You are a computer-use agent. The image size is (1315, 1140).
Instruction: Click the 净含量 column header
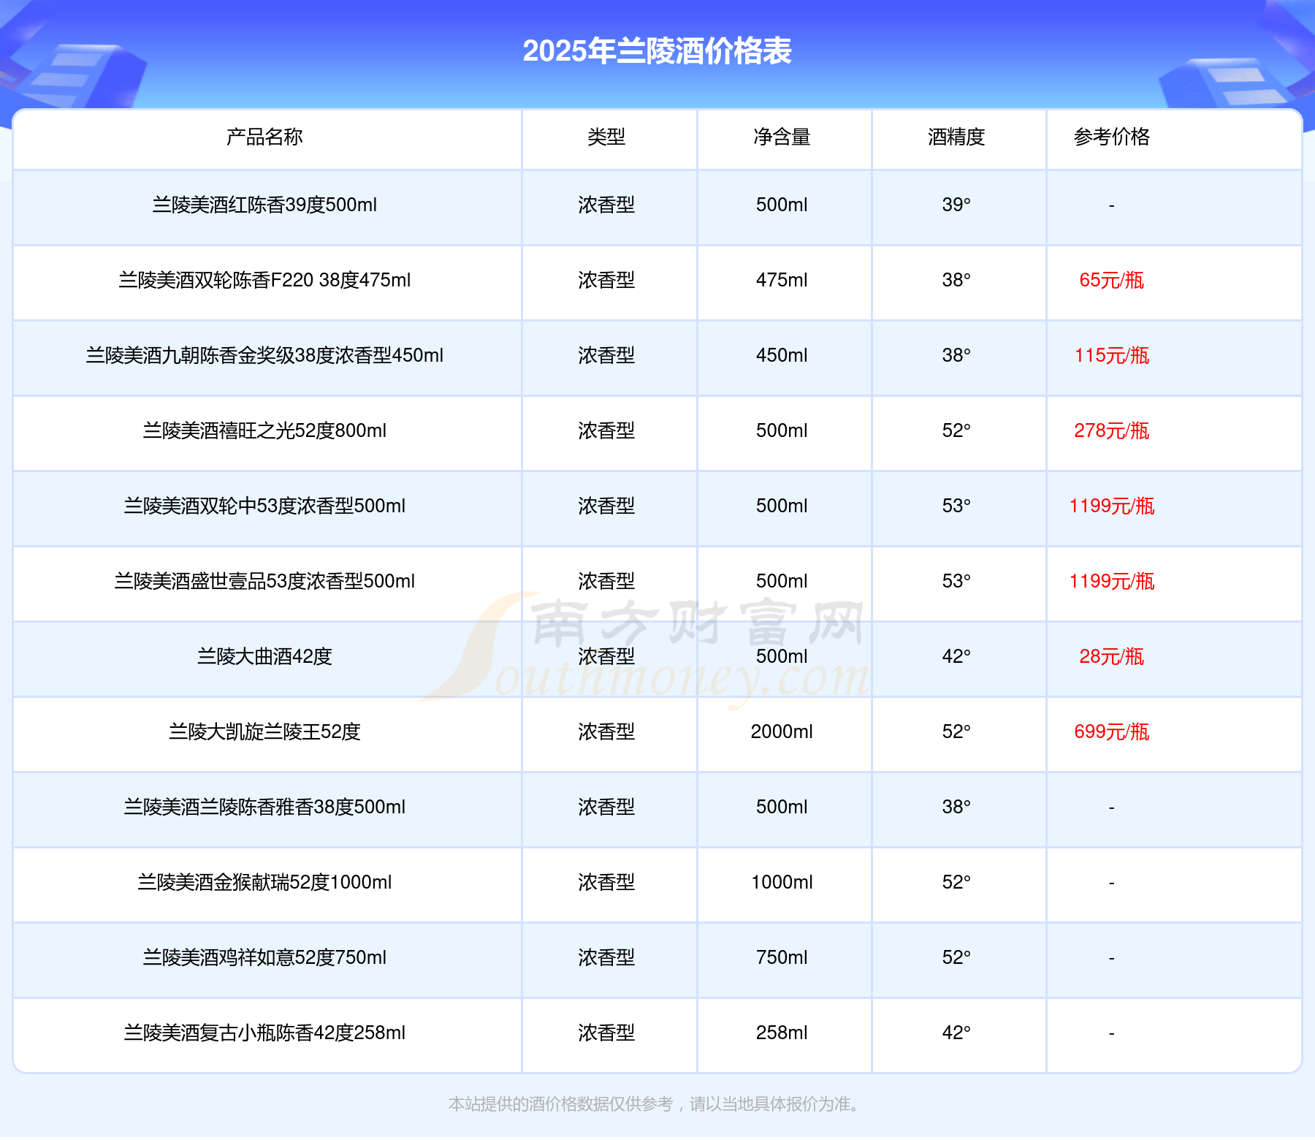[x=782, y=137]
